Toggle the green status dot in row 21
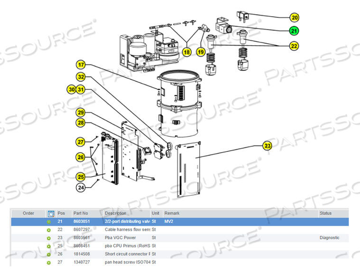Viewport: 360px width, 276px height. click(48, 222)
